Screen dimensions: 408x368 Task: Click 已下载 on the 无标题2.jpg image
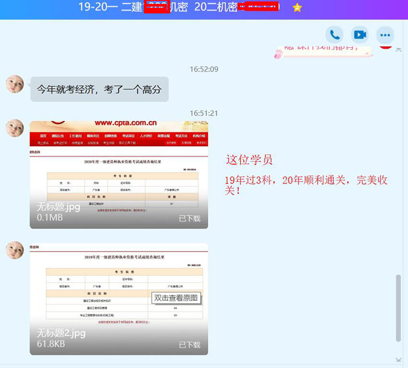coord(190,344)
